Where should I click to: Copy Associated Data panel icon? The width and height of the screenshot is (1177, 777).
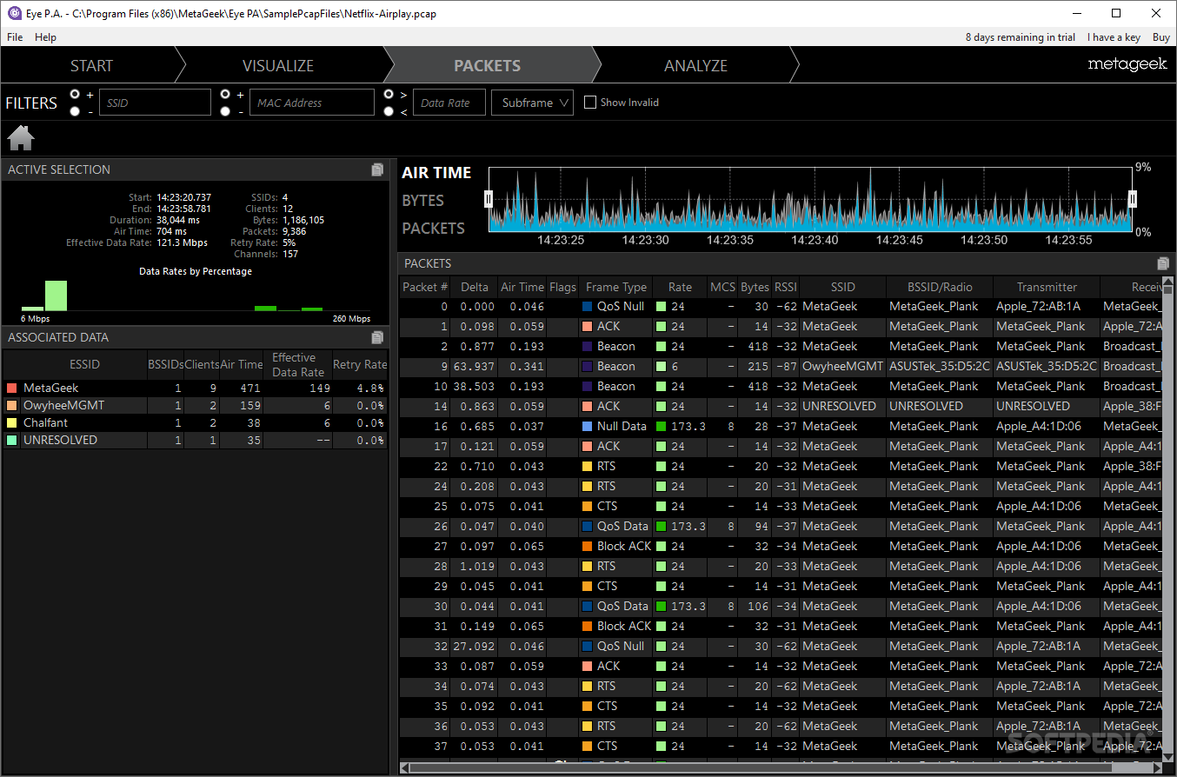[x=377, y=337]
